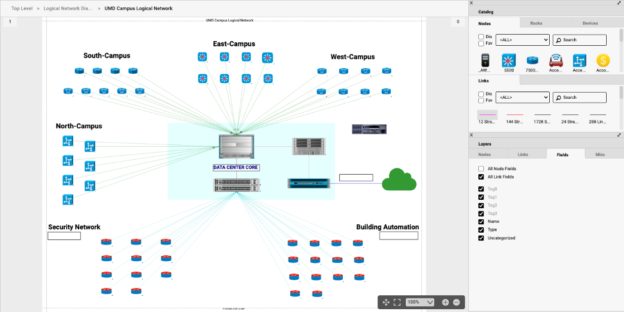624x312 pixels.
Task: Open the Links catalog <ALL> filter dropdown
Action: pyautogui.click(x=523, y=98)
